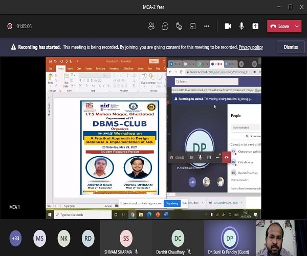This screenshot has height=256, width=307.
Task: Open the +33 more participants avatar
Action: point(15,238)
